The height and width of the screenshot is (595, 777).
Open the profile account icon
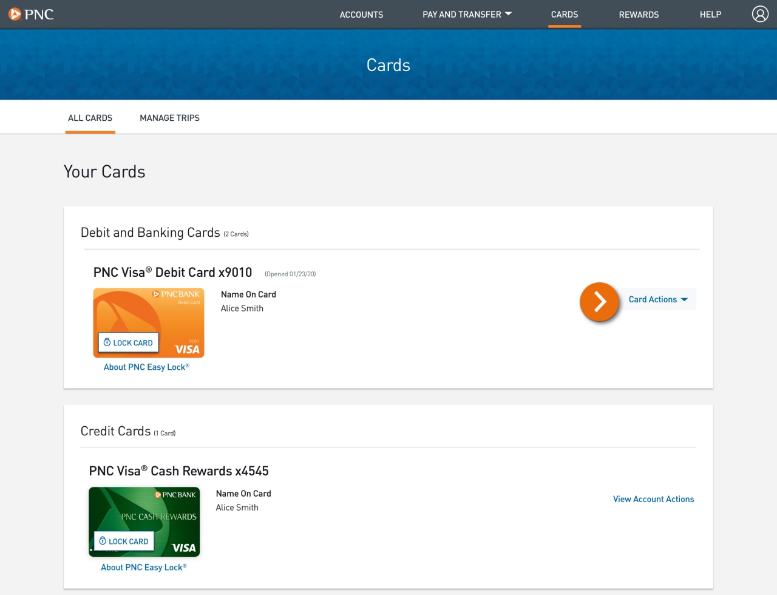tap(759, 13)
